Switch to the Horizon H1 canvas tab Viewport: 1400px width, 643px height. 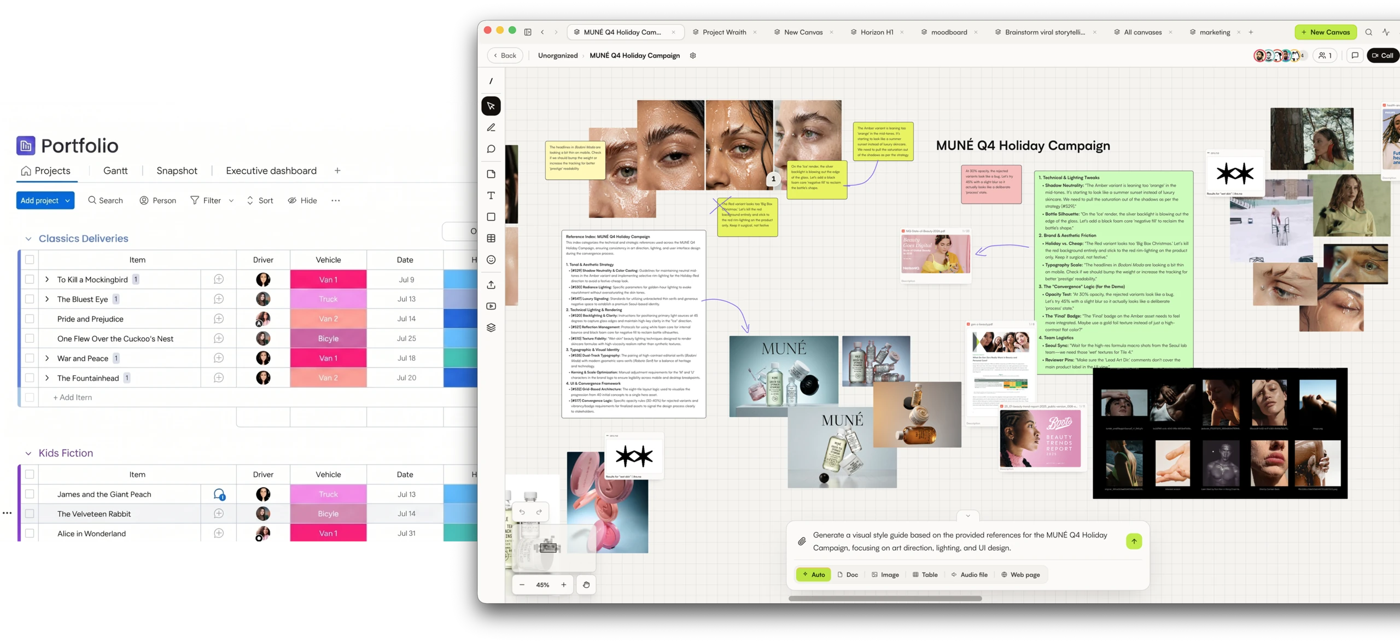(x=877, y=32)
